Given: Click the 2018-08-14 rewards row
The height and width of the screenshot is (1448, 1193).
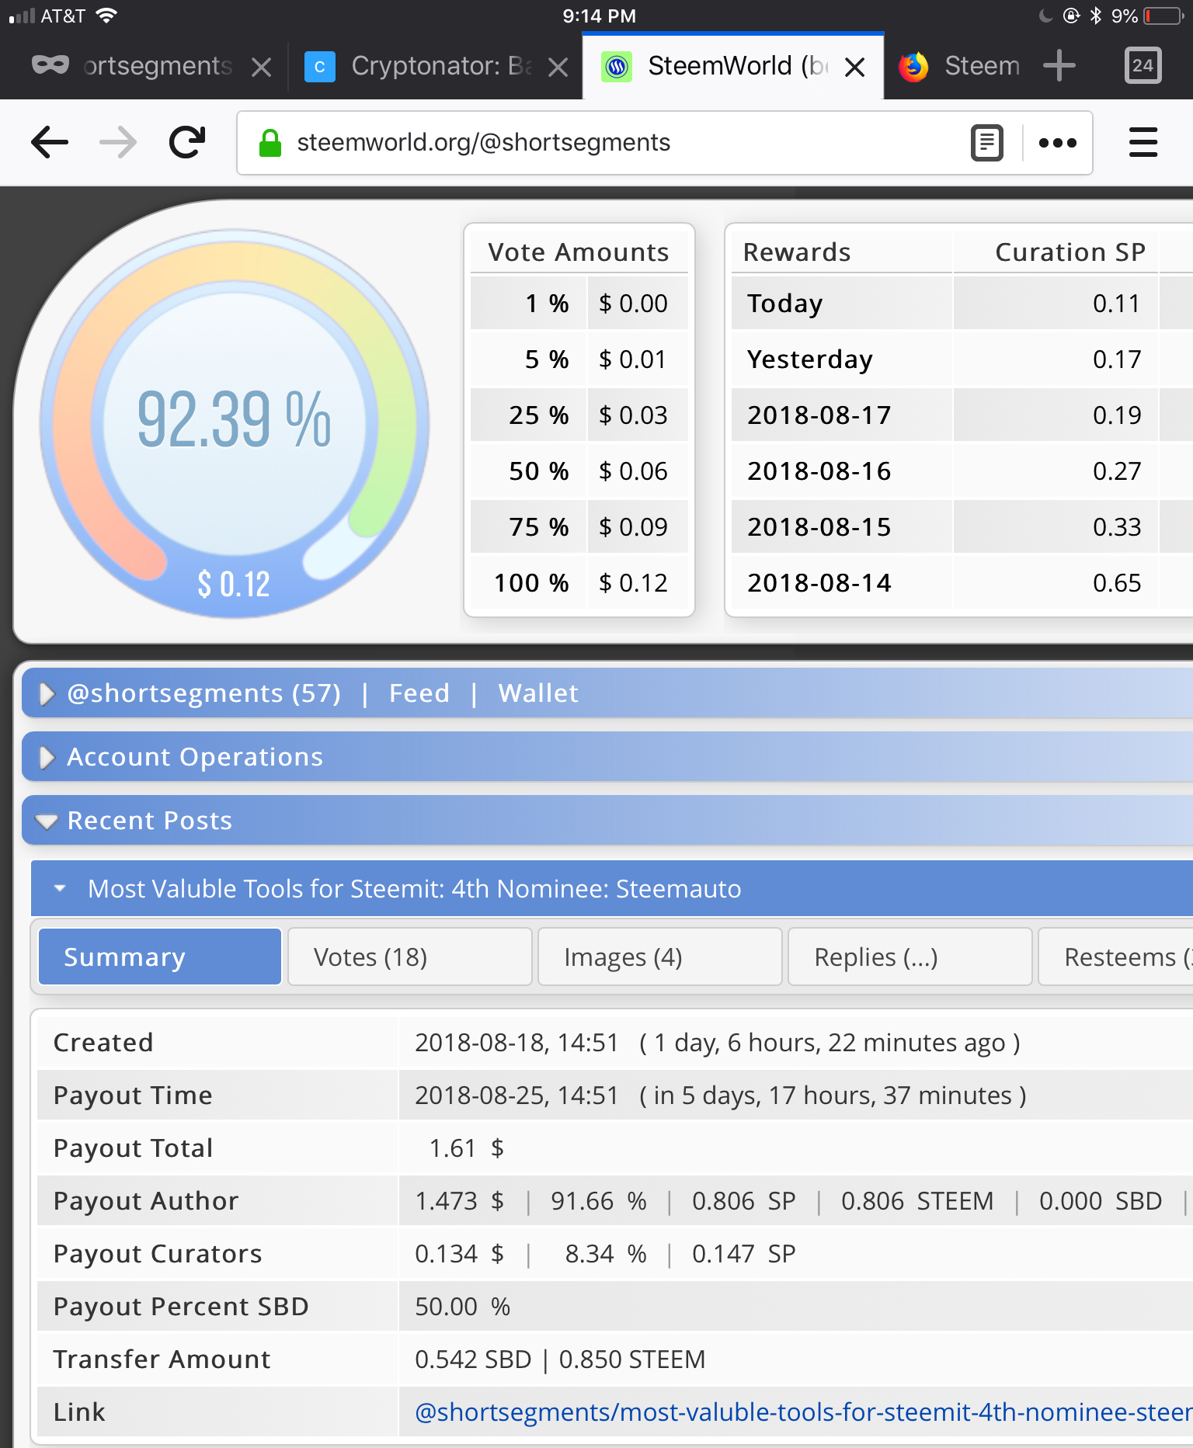Looking at the screenshot, I should tap(962, 583).
